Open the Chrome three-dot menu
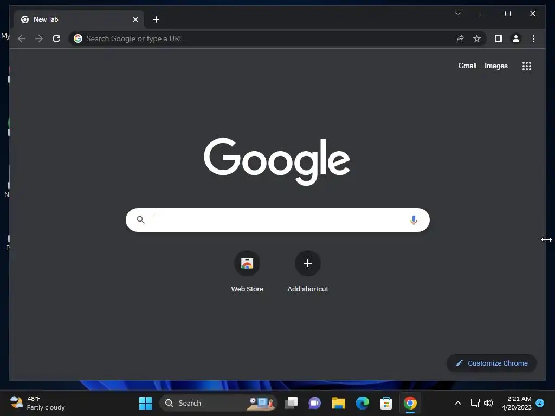Viewport: 555px width, 416px height. (x=533, y=38)
